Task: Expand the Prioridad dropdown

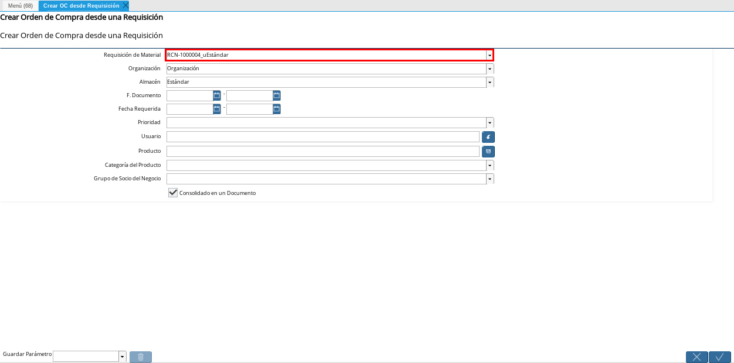Action: tap(490, 123)
